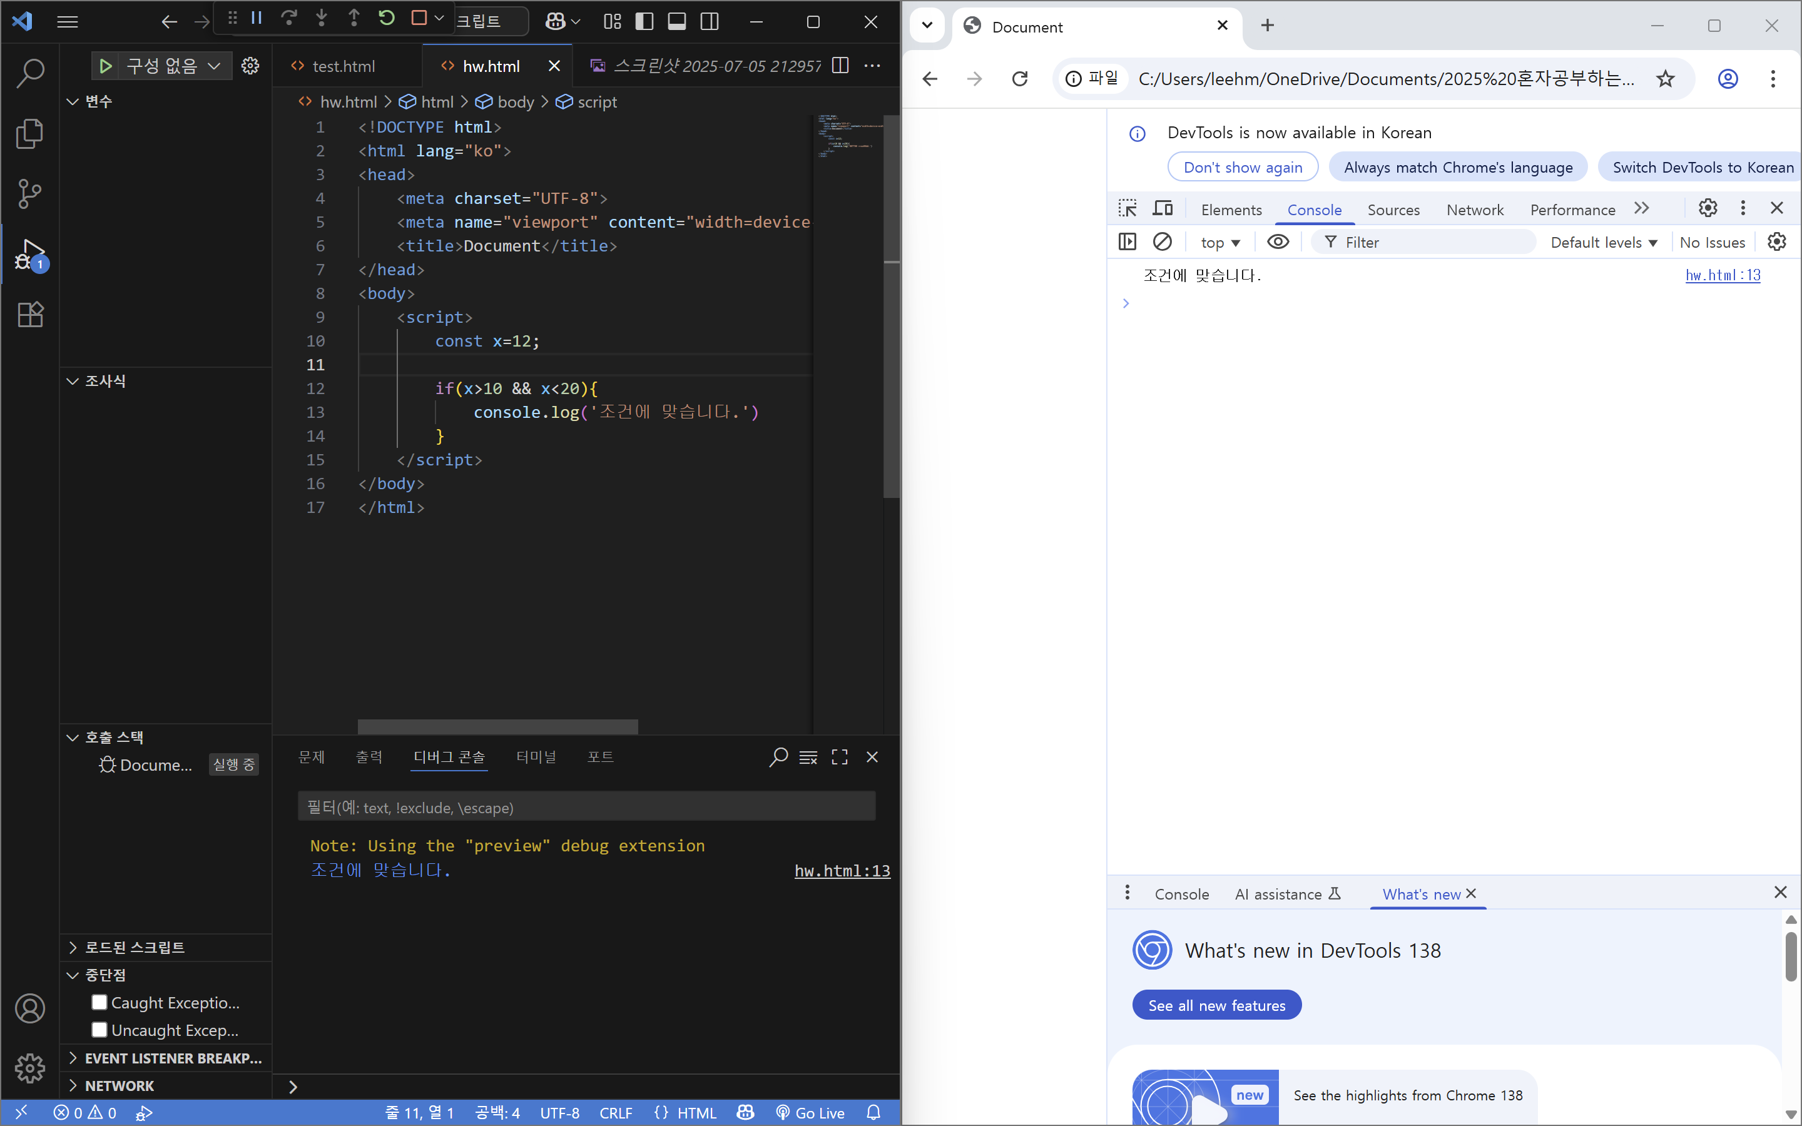Open the Default levels dropdown

click(1603, 243)
